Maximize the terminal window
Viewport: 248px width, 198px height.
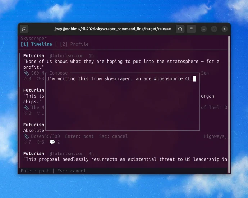tap(214, 29)
